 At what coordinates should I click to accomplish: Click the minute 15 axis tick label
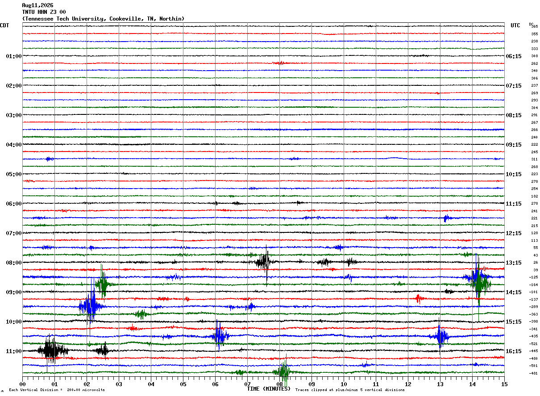[x=504, y=384]
